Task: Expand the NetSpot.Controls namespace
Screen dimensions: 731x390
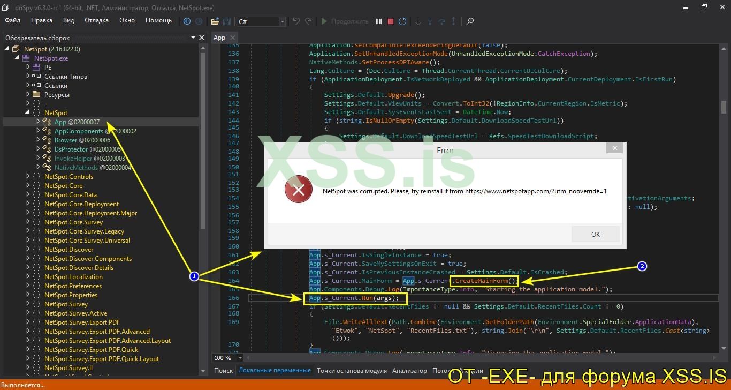Action: coord(28,176)
